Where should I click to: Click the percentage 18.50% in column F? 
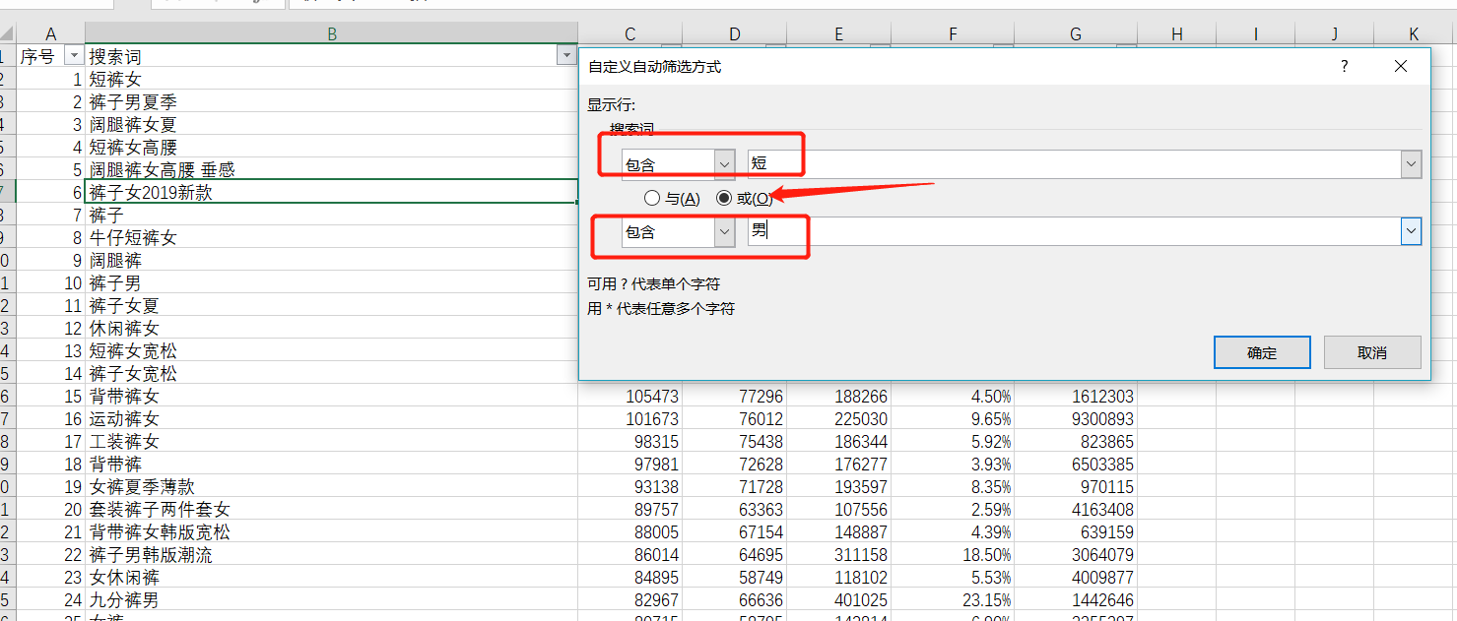[987, 555]
